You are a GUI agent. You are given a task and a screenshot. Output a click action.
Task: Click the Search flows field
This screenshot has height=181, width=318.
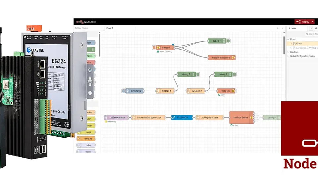tap(312, 34)
